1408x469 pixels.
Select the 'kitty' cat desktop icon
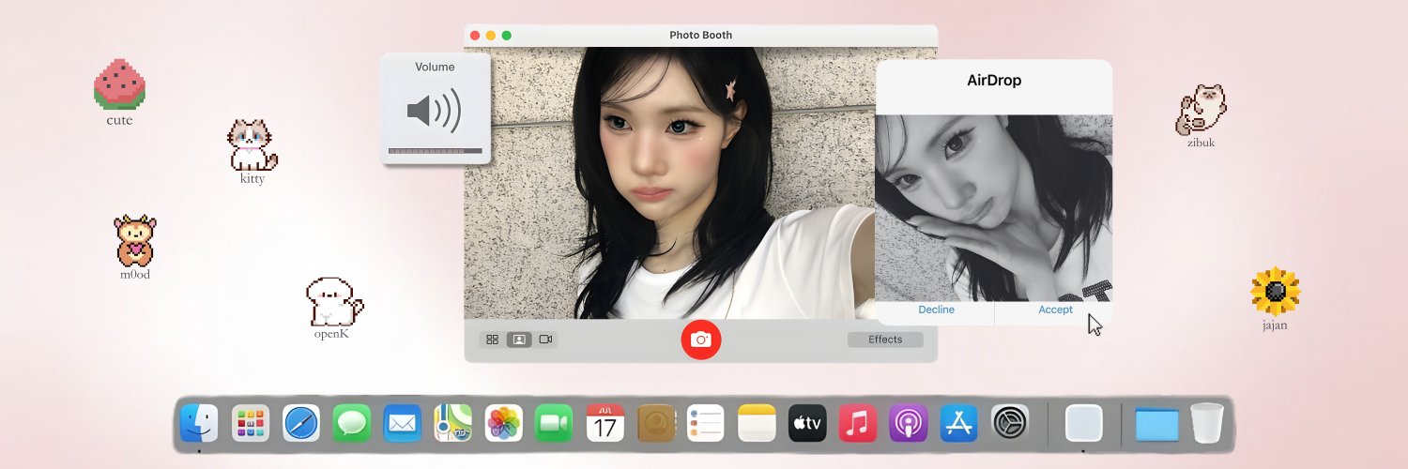point(253,145)
